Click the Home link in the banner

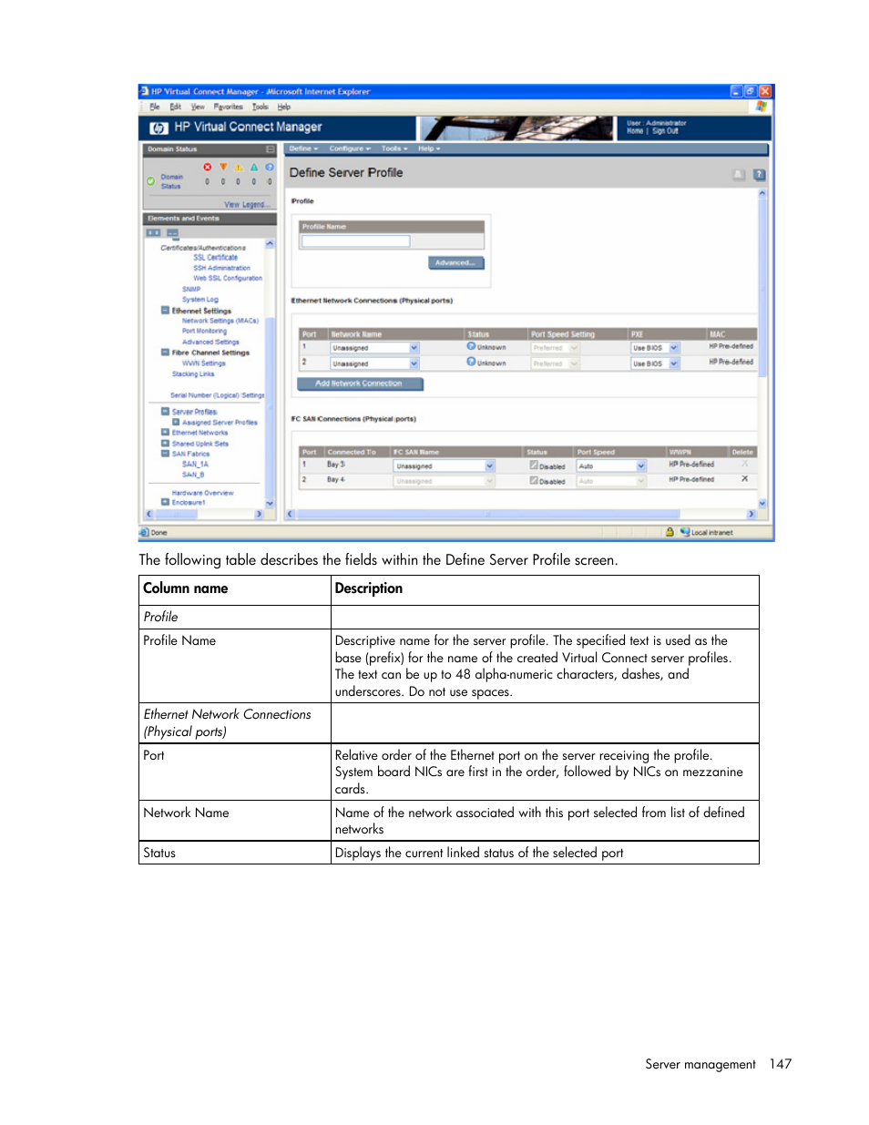[635, 131]
